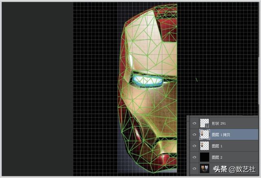This screenshot has width=261, height=178.
Task: Click the 图层 1 拷贝 layer thumbnail
Action: click(x=204, y=135)
